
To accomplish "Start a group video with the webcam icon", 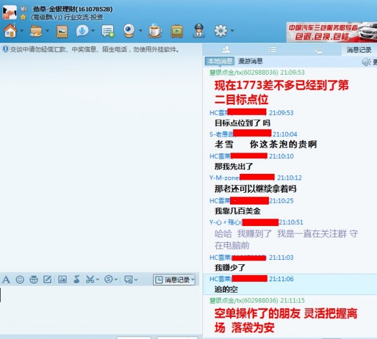I will click(128, 30).
